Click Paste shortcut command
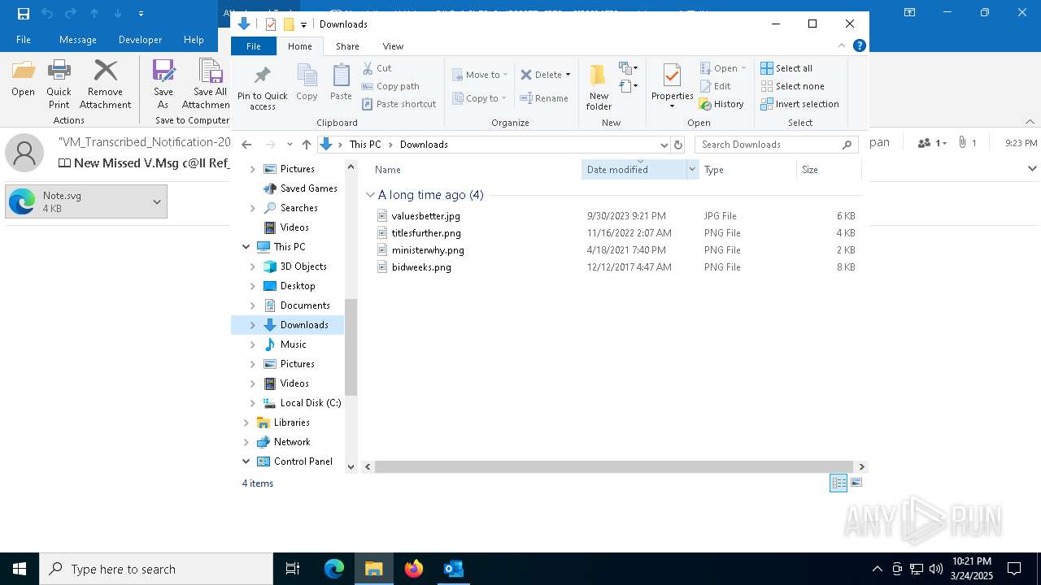This screenshot has height=585, width=1041. [399, 104]
